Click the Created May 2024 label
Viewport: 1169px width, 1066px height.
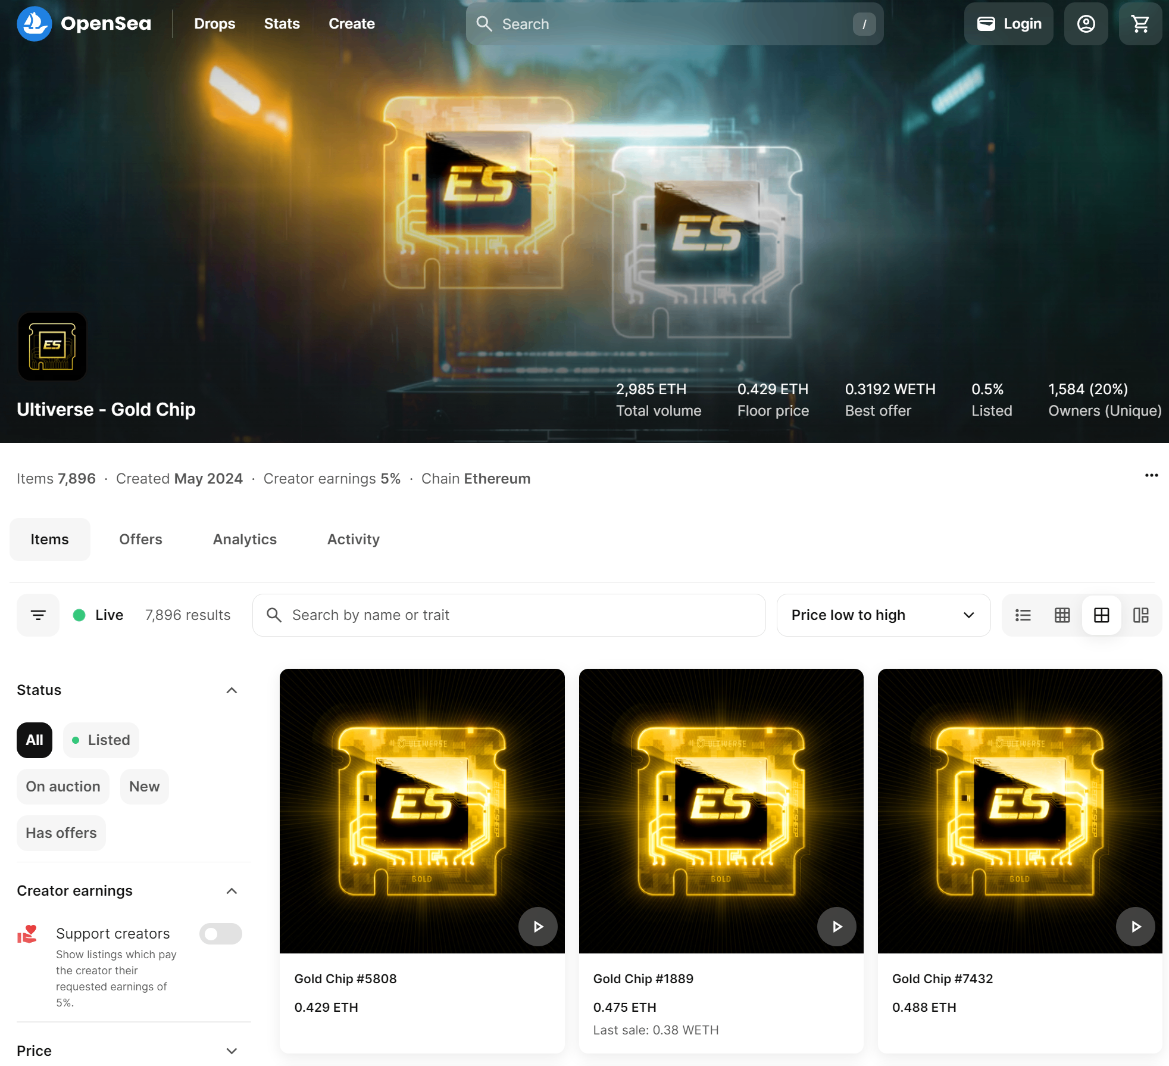tap(179, 479)
